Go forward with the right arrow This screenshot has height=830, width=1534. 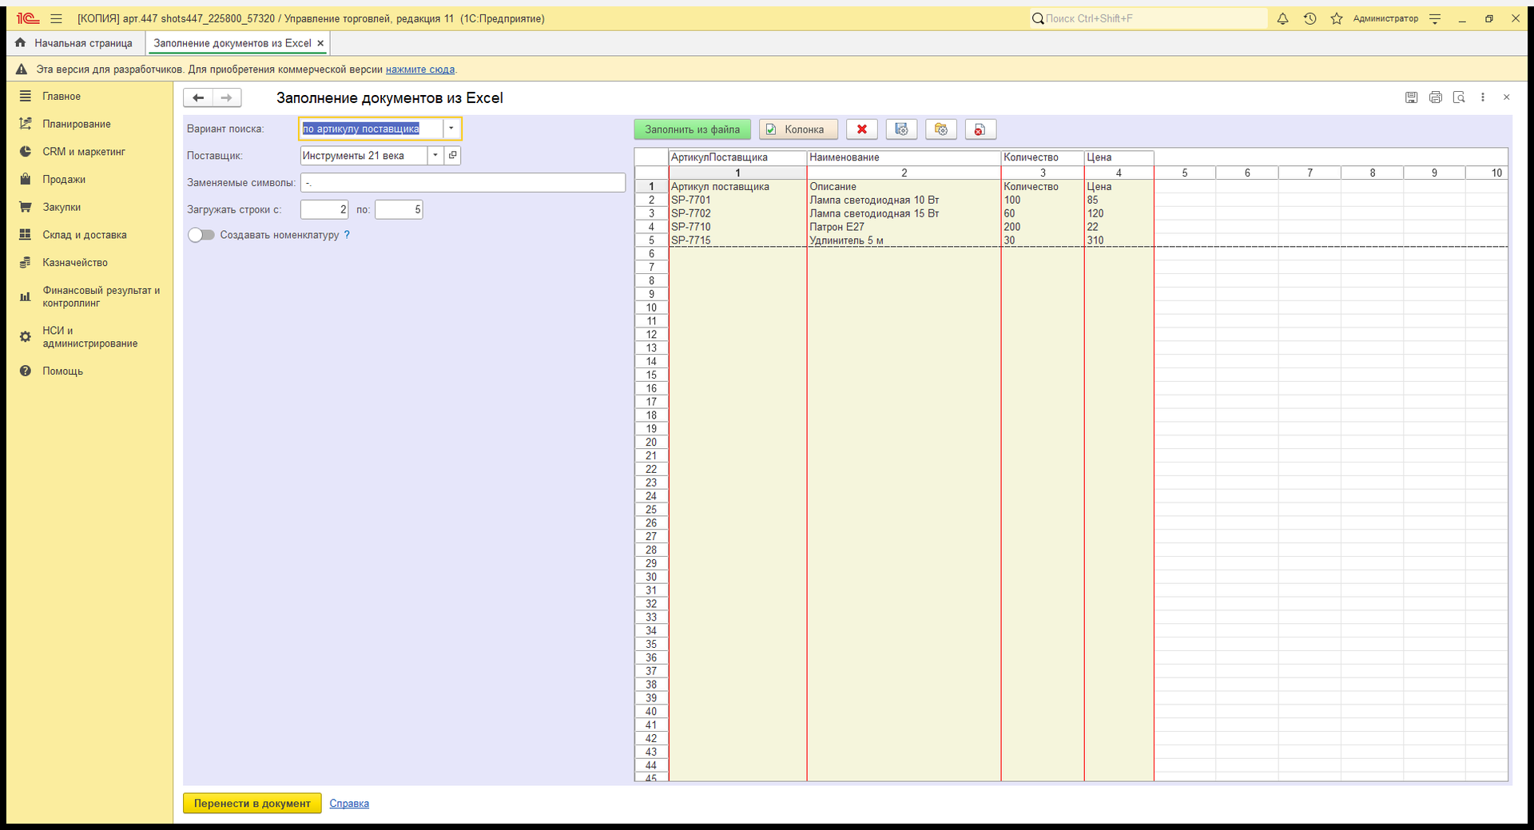coord(227,97)
